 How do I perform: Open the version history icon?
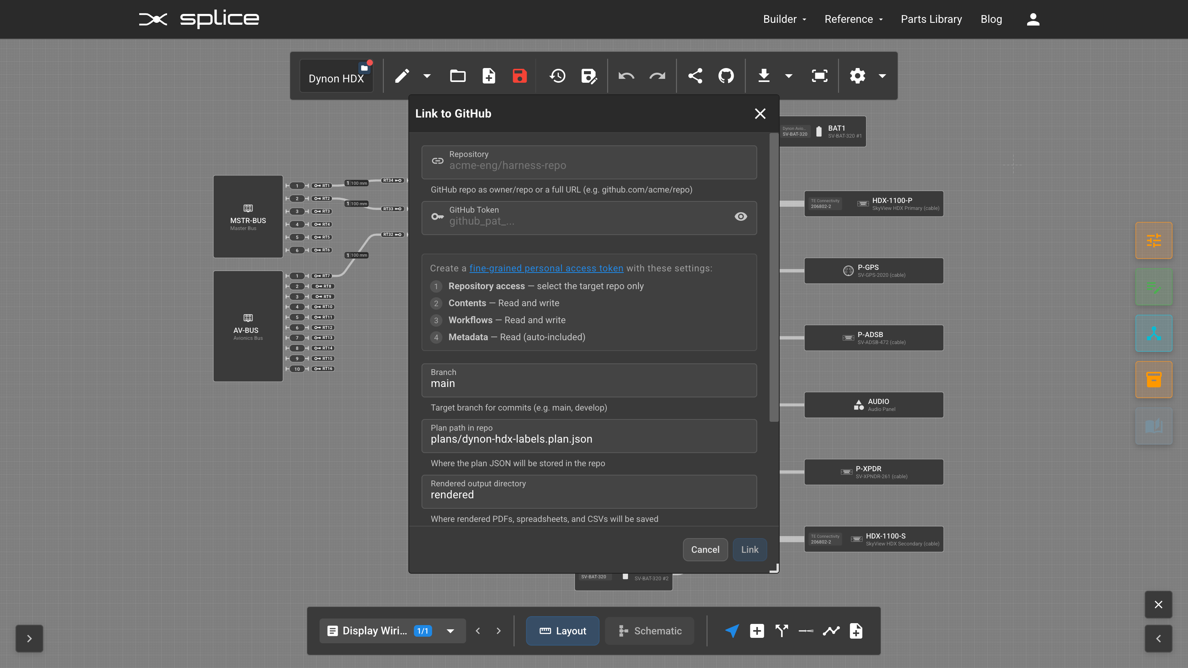[558, 76]
